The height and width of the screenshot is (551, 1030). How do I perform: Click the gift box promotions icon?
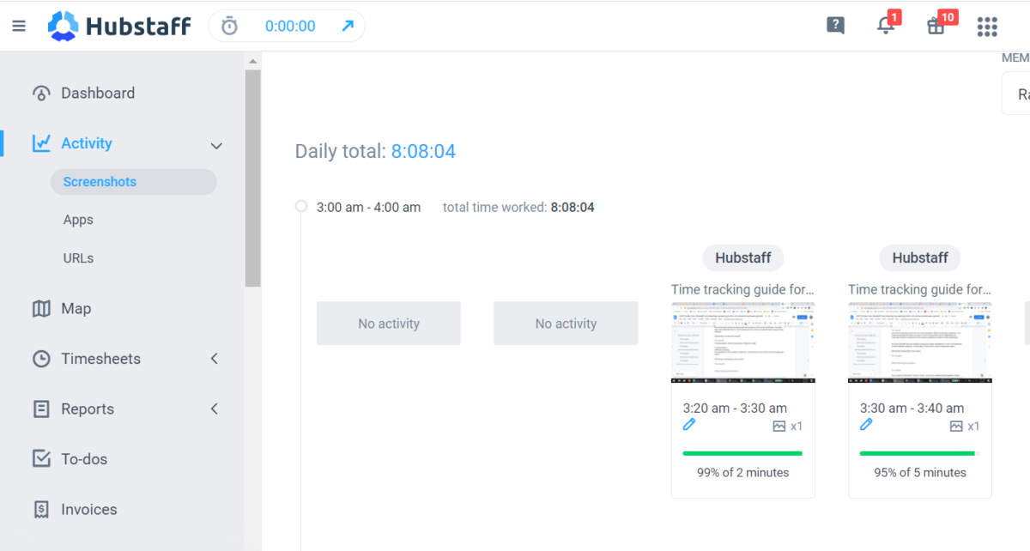click(935, 27)
